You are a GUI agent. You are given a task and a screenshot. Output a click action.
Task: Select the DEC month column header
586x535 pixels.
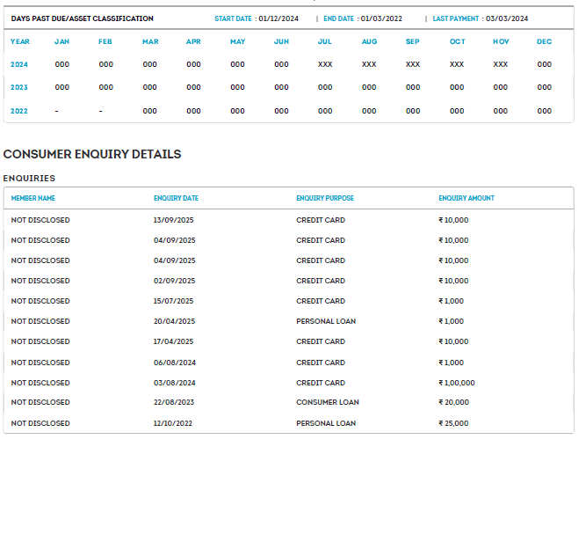point(544,41)
